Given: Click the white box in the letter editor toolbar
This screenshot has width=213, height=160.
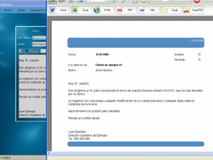Looking at the screenshot, I should pos(43,51).
